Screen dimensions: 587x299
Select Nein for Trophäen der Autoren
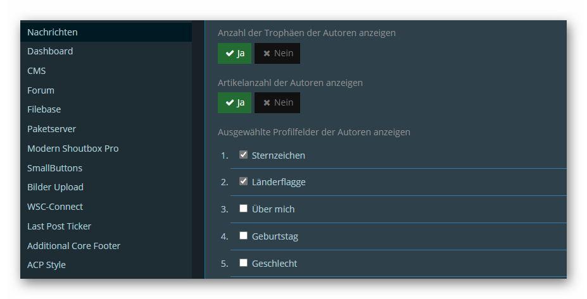click(277, 53)
